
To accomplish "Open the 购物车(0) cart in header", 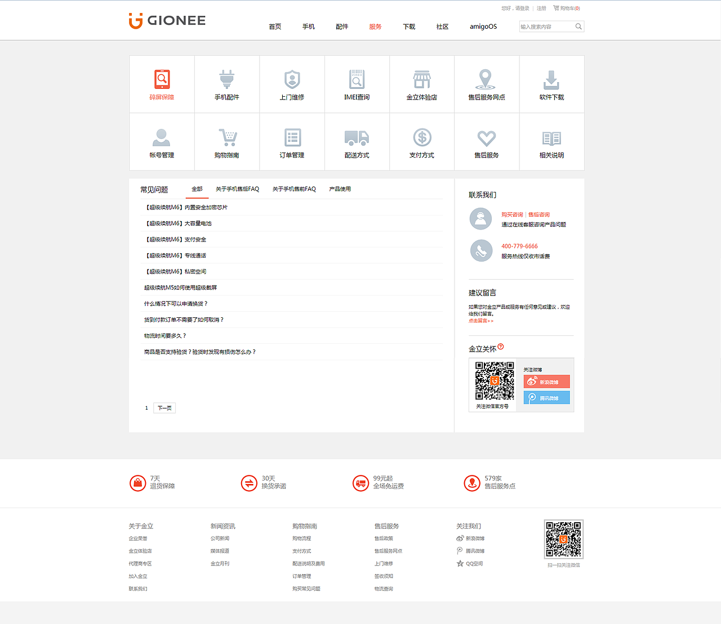I will click(x=567, y=8).
